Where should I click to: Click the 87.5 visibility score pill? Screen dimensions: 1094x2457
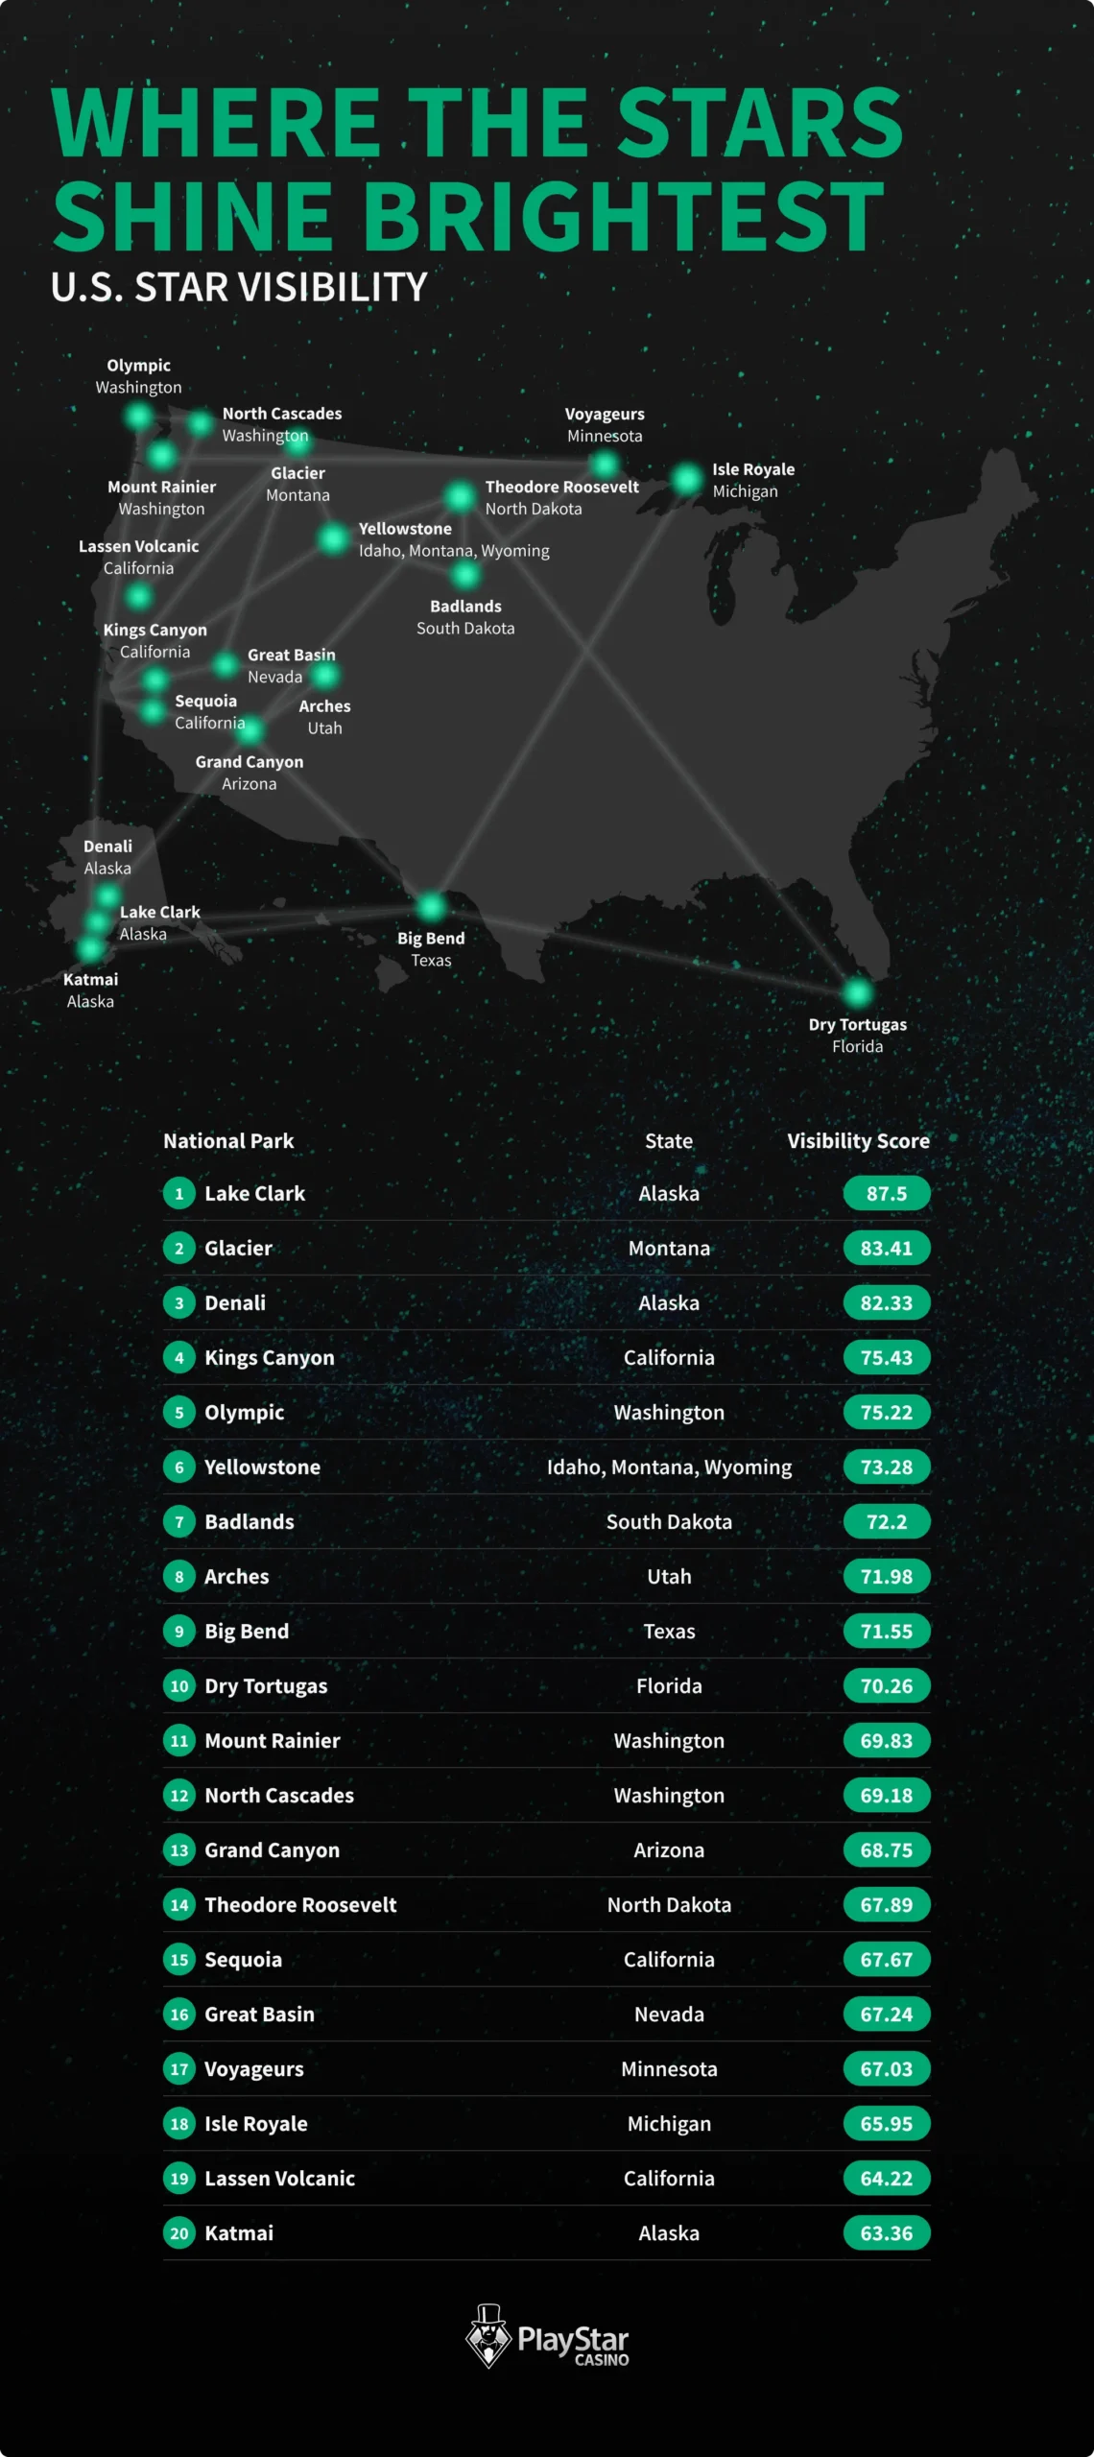887,1193
